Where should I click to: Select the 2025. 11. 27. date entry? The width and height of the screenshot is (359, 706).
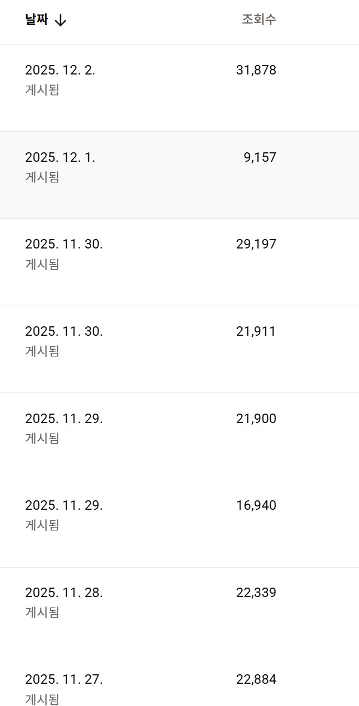64,679
